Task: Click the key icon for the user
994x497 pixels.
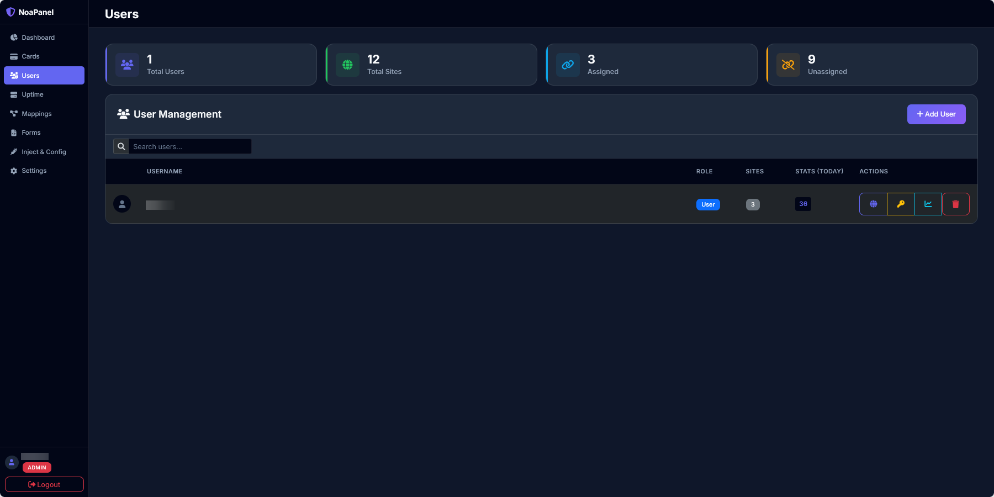Action: pos(901,204)
